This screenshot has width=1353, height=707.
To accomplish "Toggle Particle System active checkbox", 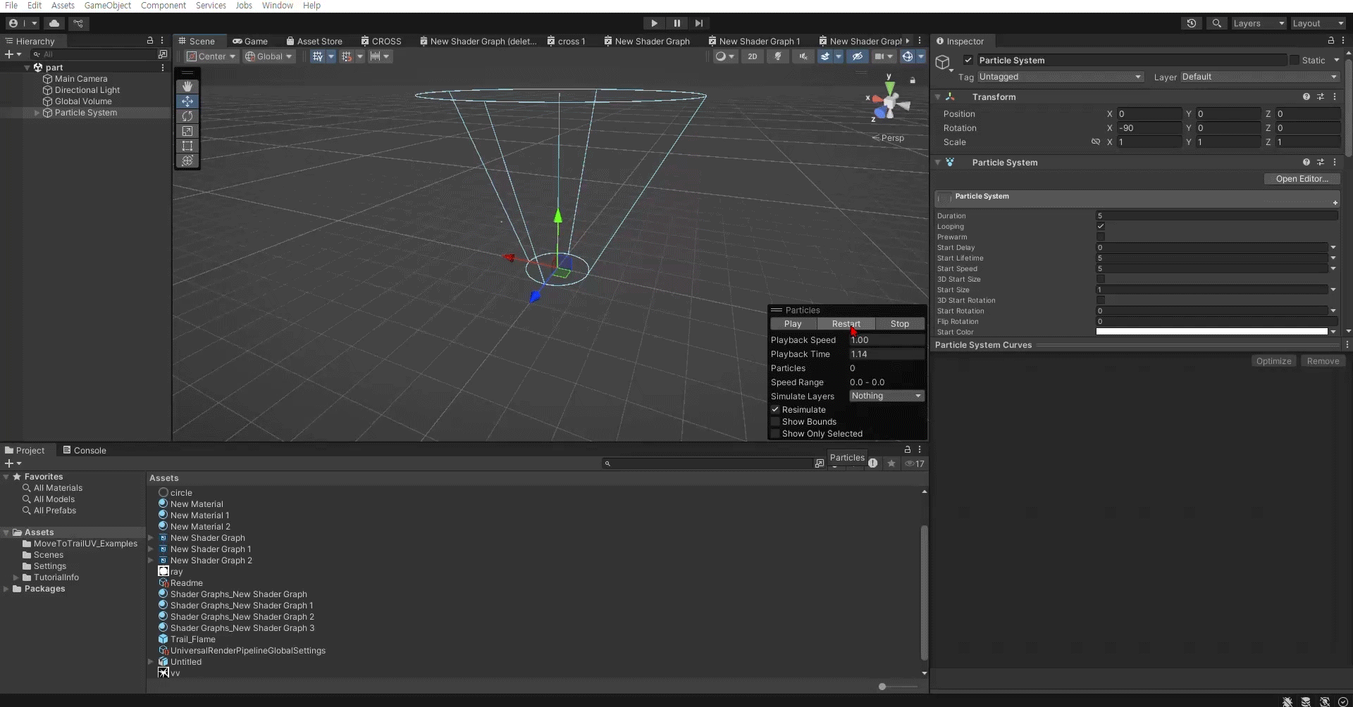I will (x=968, y=61).
